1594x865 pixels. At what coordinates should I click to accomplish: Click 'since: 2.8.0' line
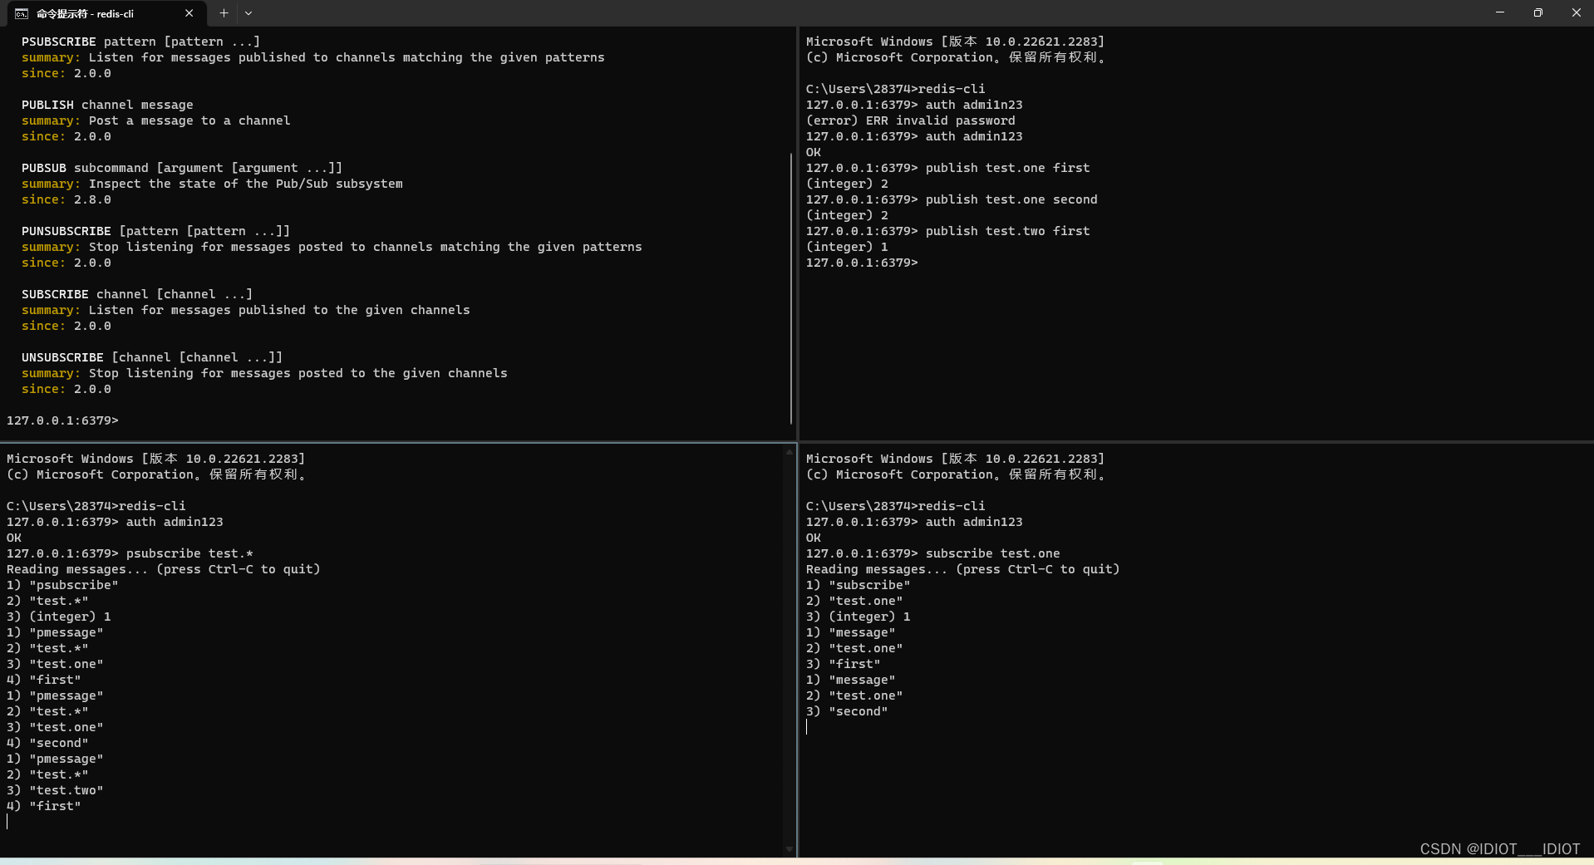tap(66, 199)
